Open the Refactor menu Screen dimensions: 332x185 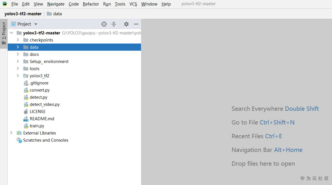click(x=91, y=4)
